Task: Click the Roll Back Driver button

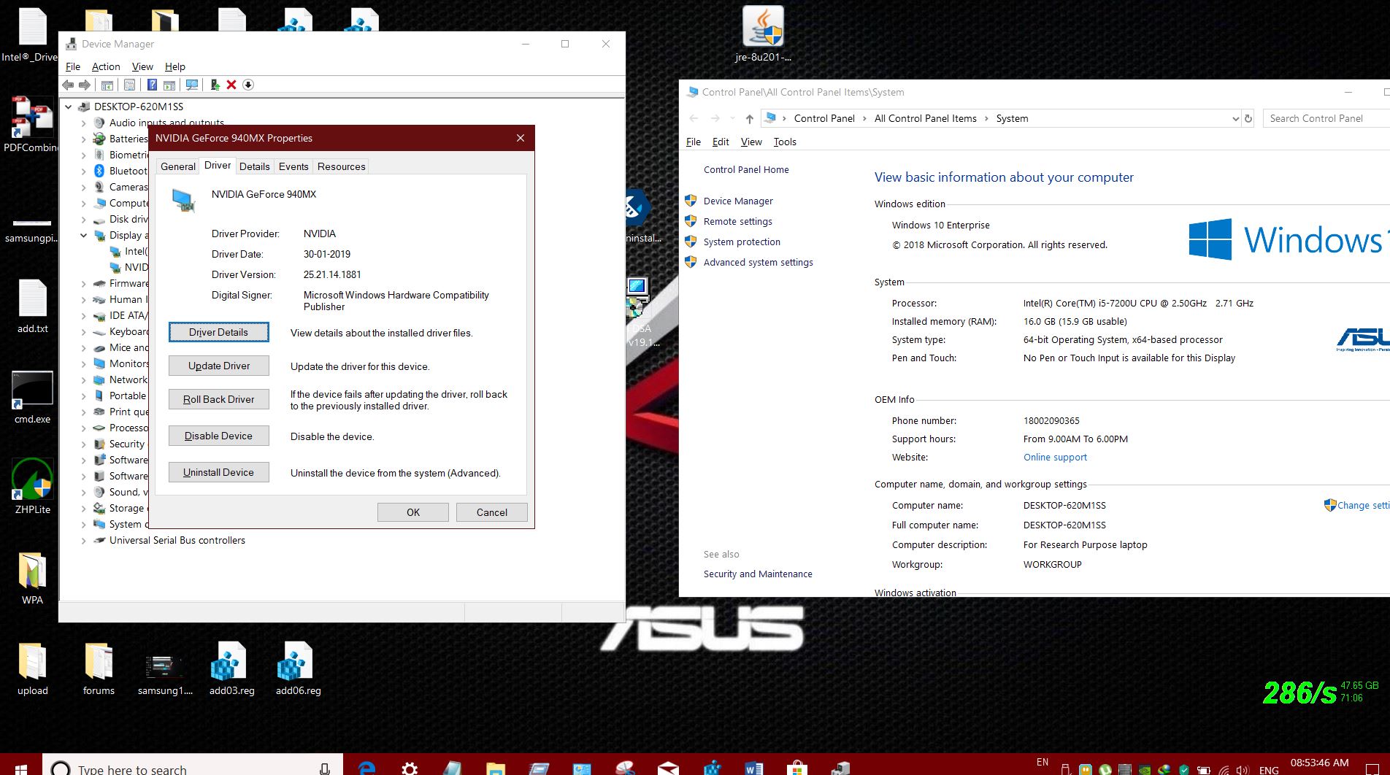Action: 219,399
